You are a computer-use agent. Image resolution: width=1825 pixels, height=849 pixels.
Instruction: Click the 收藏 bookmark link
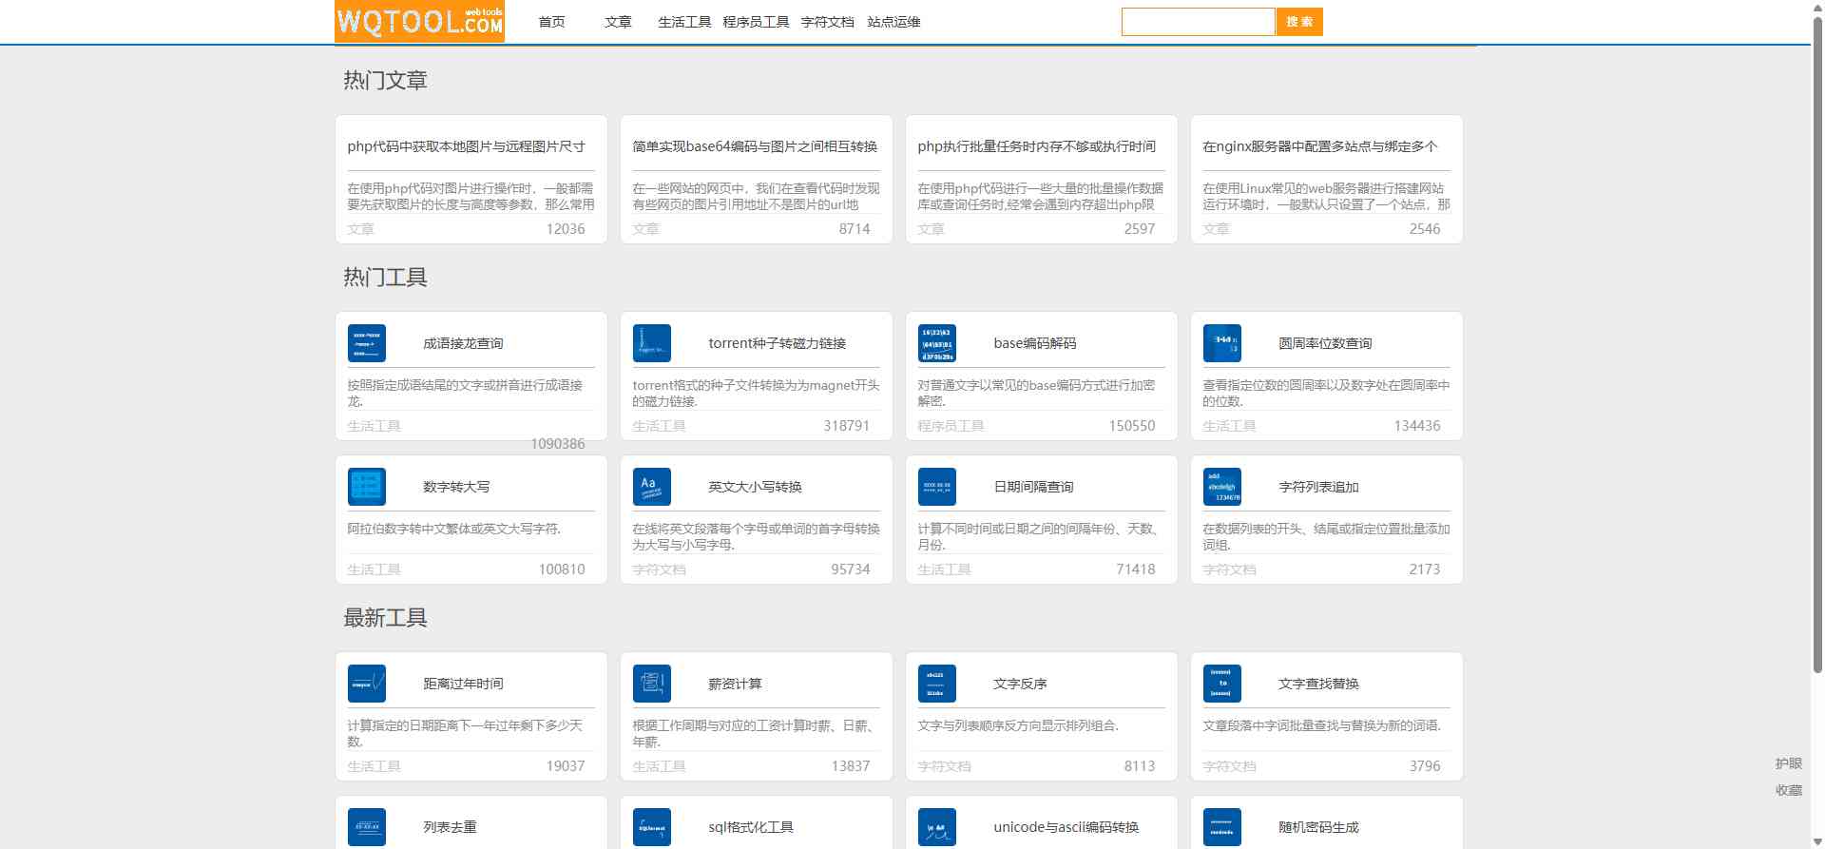tap(1788, 790)
